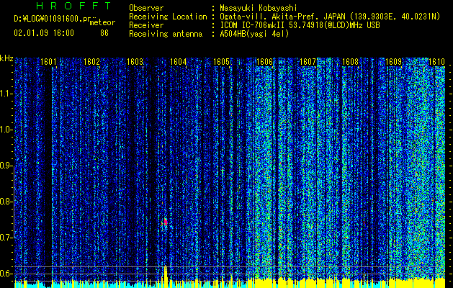The height and width of the screenshot is (288, 453).
Task: Click the 0.7 frequency axis label
Action: 6,238
